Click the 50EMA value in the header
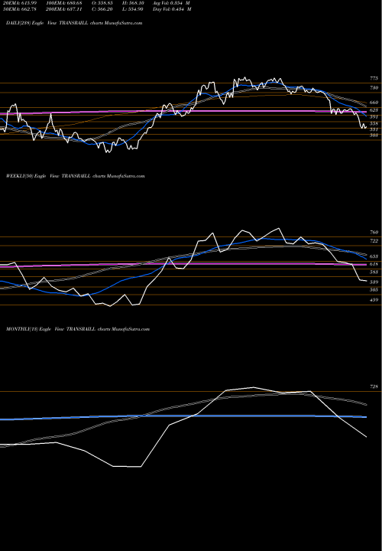Screen dimensions: 382x551 click(x=18, y=9)
